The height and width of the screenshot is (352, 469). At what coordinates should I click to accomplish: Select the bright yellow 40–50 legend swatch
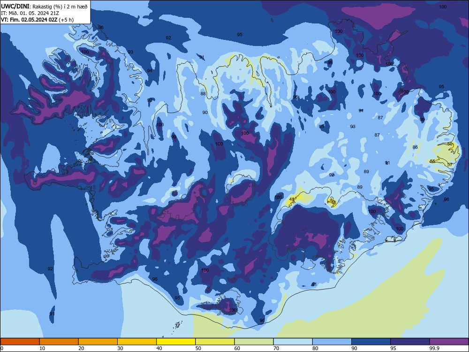point(176,342)
